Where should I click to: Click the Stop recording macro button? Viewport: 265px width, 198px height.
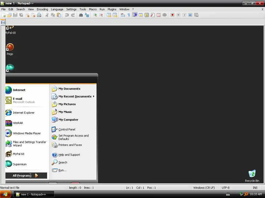[178, 15]
